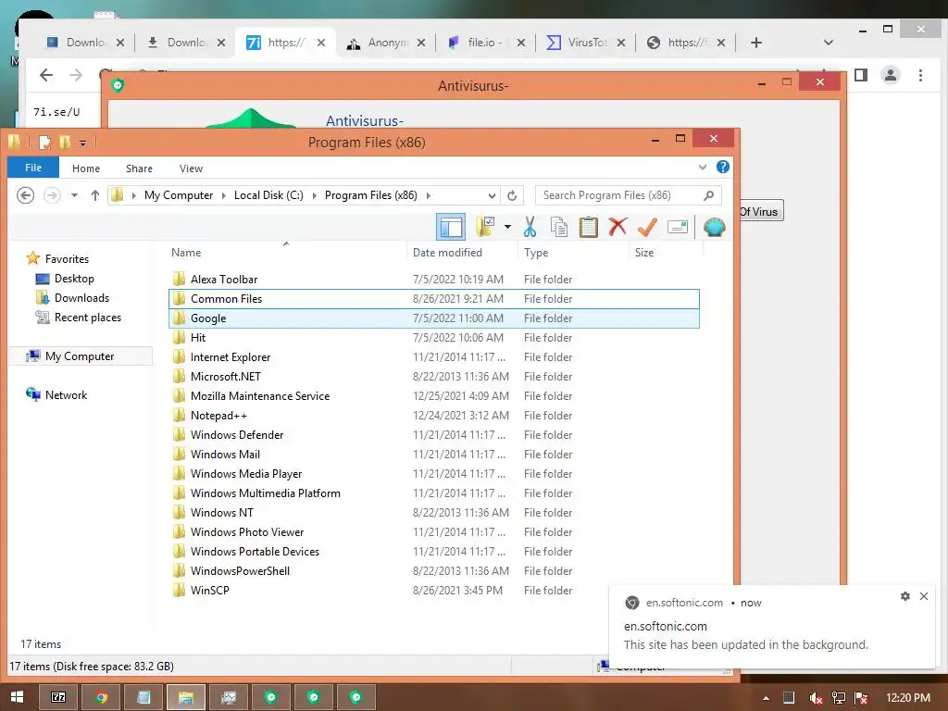Viewport: 948px width, 711px height.
Task: Click the clipboard Paste icon
Action: click(588, 228)
